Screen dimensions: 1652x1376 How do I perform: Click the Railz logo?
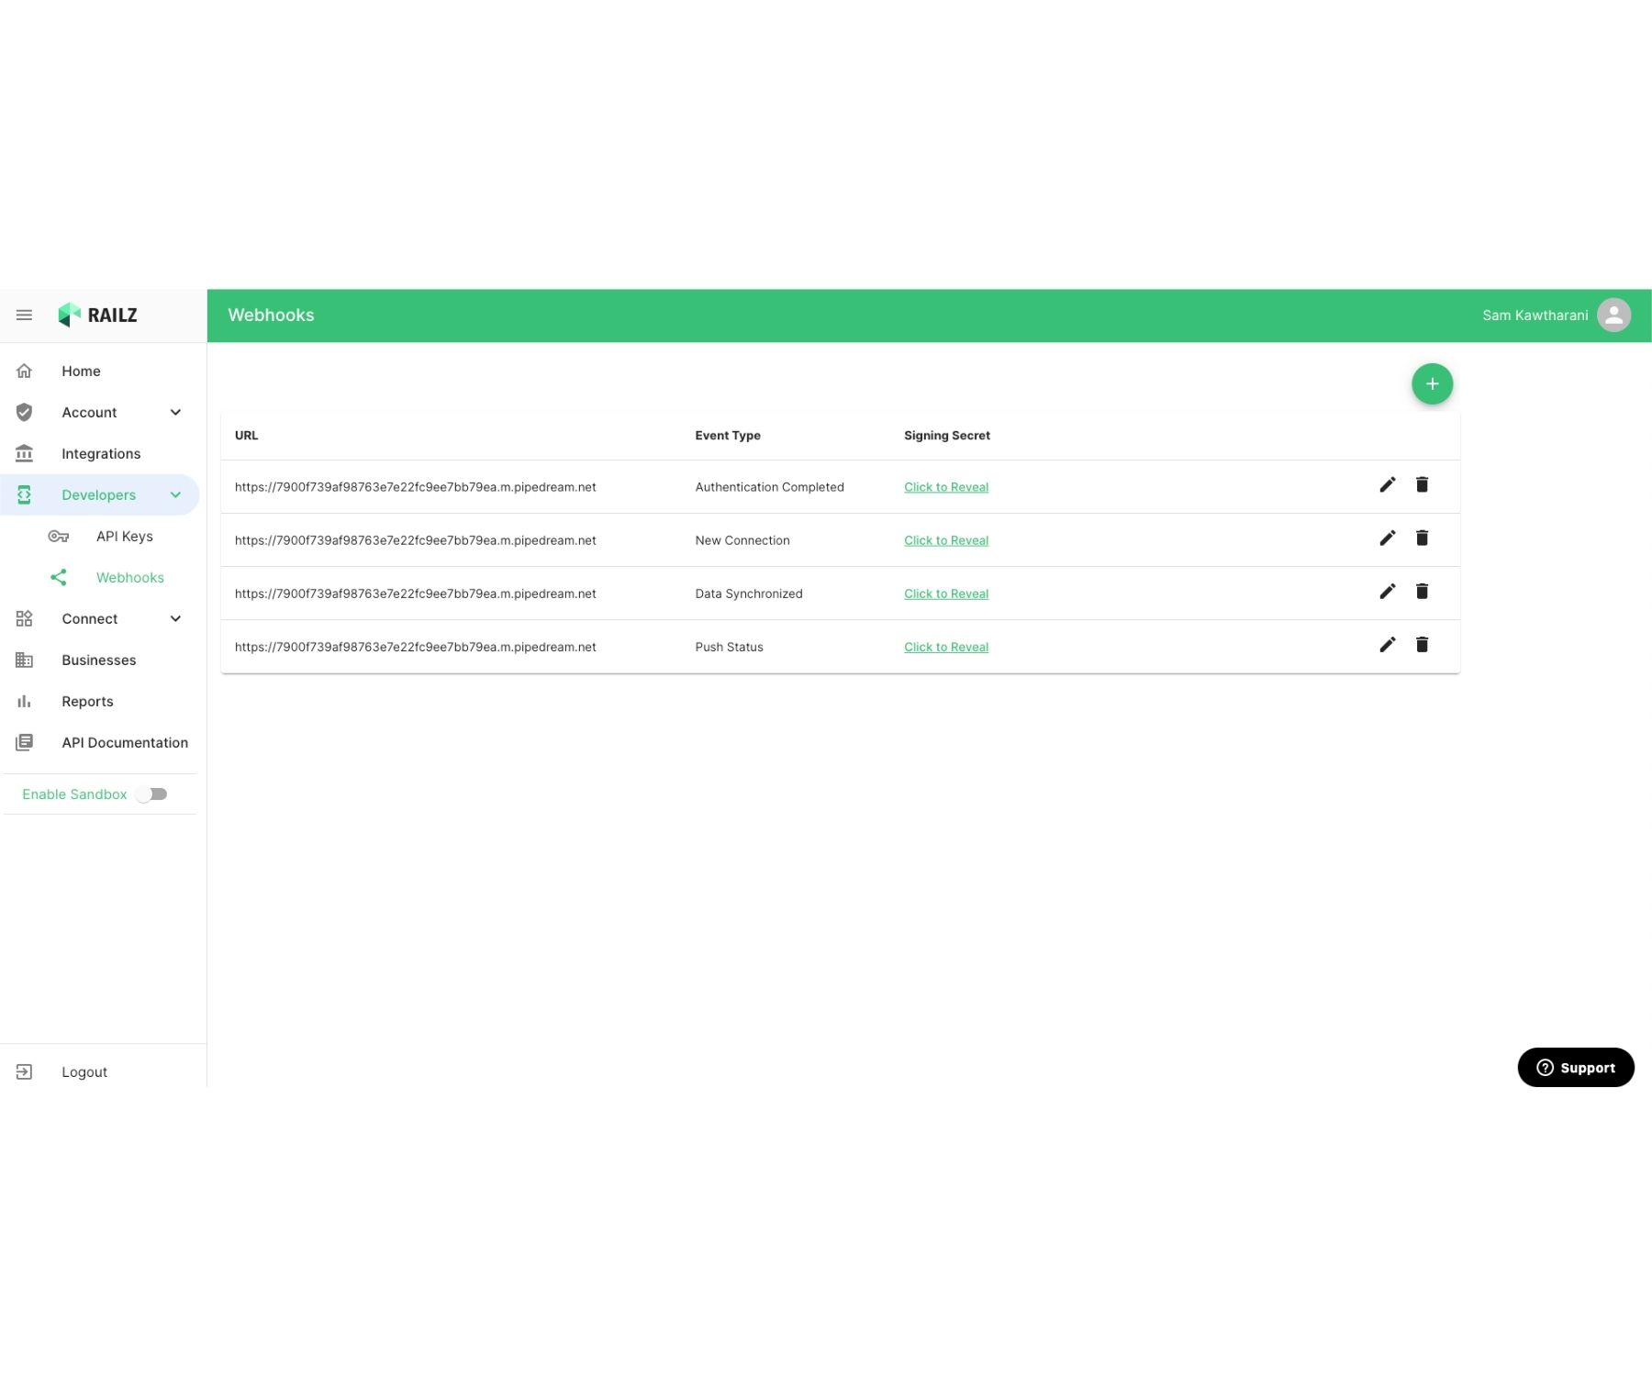tap(98, 315)
